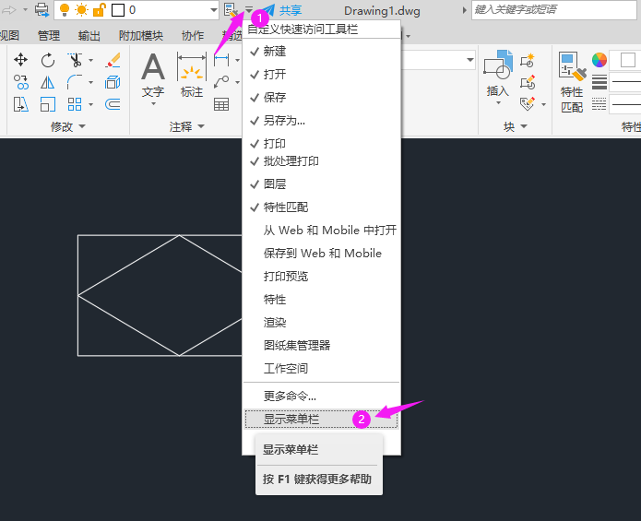The width and height of the screenshot is (641, 521).
Task: Click the Dimension (标注) tool
Action: tap(192, 75)
